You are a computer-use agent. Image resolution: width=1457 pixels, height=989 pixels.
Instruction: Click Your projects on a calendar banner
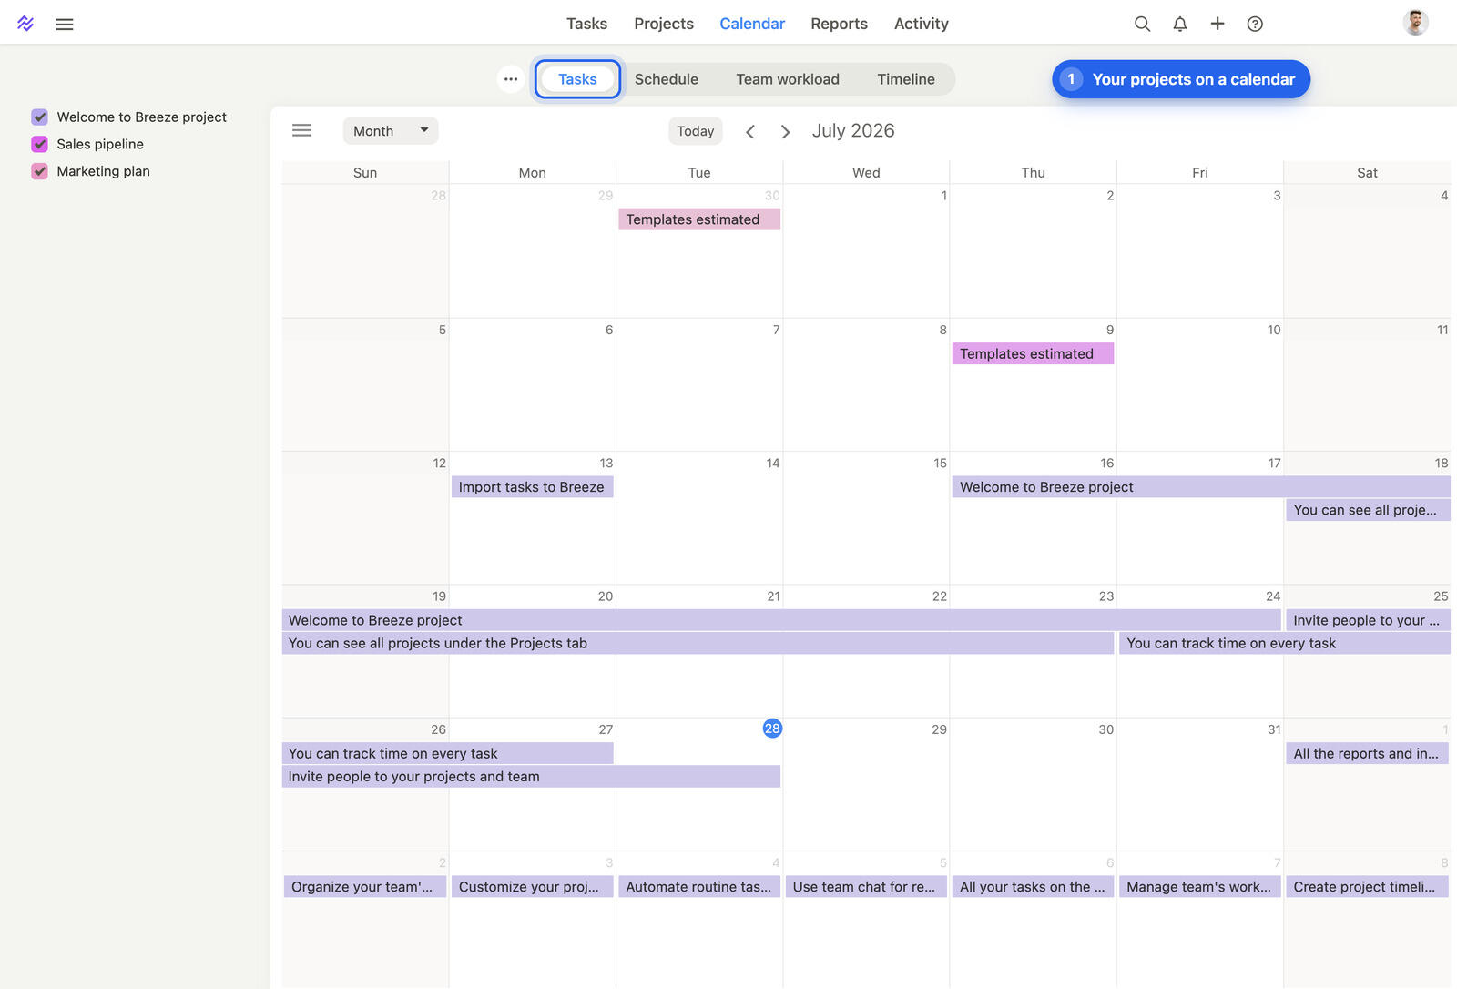click(1181, 79)
